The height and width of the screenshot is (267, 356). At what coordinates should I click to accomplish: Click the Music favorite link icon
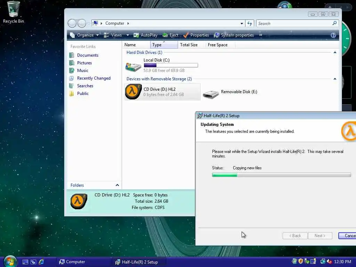[x=72, y=70]
